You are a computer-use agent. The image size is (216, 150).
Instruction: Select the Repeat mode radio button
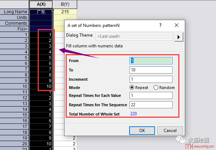point(132,88)
